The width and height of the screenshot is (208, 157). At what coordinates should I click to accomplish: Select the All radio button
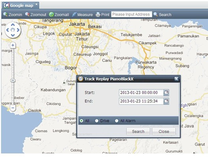point(81,121)
